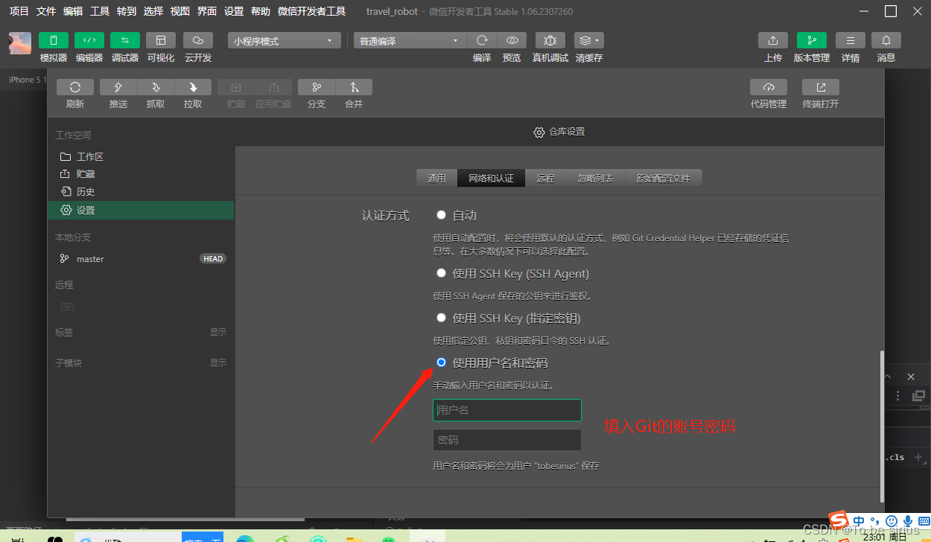Open the 文件 menu
The image size is (931, 542).
pos(46,11)
